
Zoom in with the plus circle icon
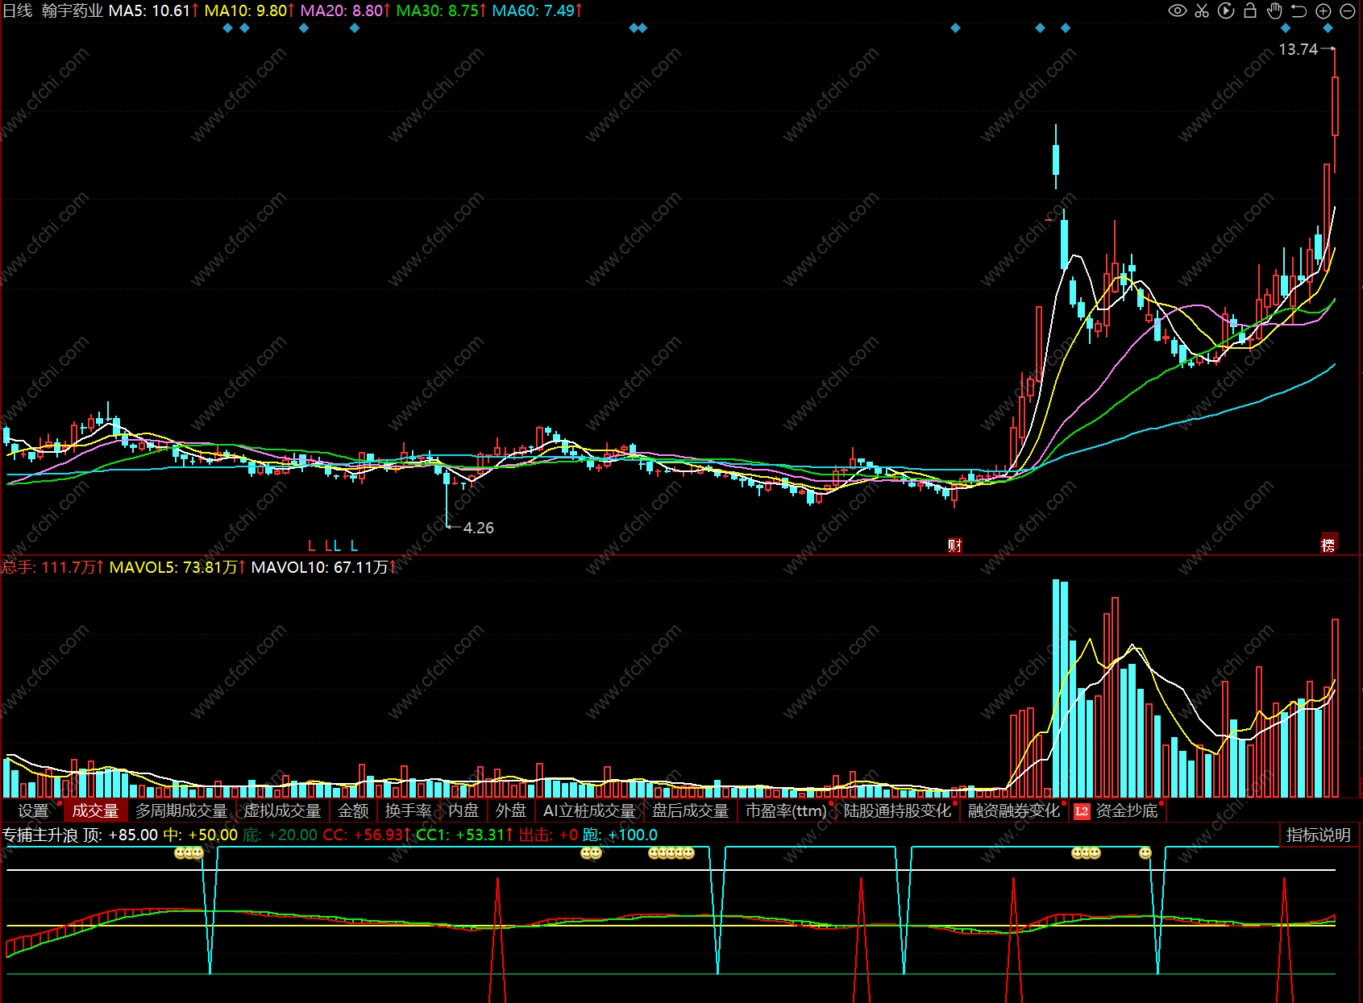[1324, 10]
